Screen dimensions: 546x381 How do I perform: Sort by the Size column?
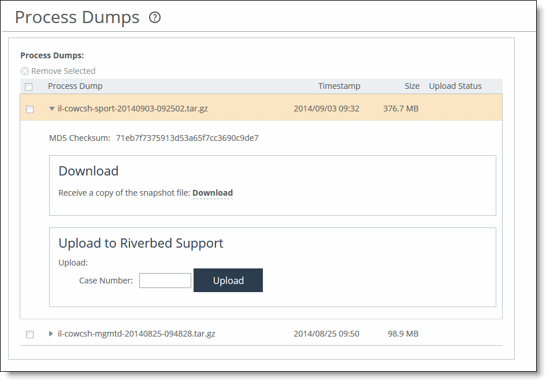[x=412, y=85]
